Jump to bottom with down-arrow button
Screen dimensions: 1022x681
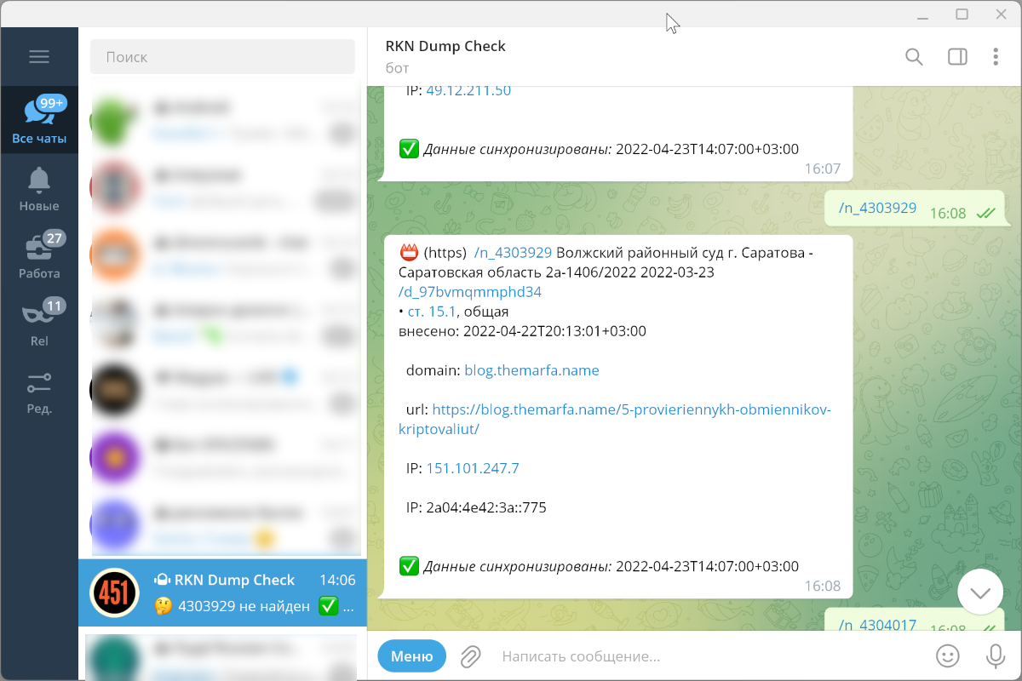click(980, 592)
